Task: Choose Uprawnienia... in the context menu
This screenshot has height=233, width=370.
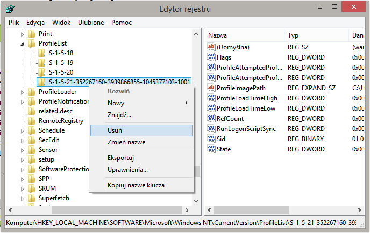Action: click(141, 170)
